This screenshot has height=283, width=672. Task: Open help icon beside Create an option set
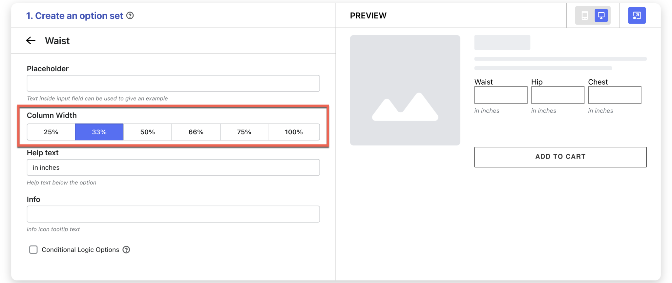pyautogui.click(x=130, y=15)
